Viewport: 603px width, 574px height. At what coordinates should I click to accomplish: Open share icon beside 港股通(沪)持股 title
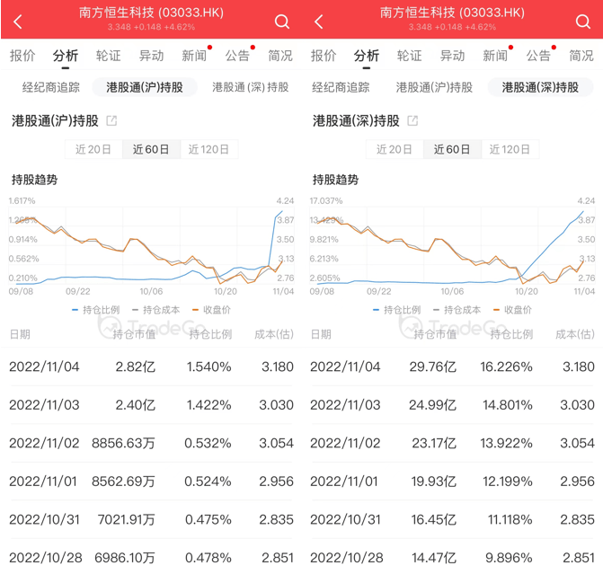(111, 120)
